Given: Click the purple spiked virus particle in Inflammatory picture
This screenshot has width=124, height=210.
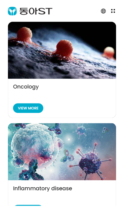Looking at the screenshot, I should coord(91,161).
